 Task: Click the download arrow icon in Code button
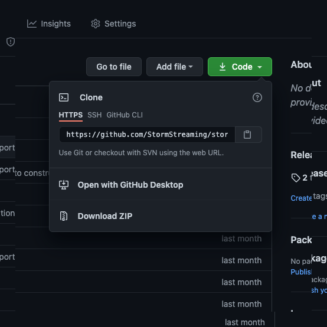pos(223,67)
